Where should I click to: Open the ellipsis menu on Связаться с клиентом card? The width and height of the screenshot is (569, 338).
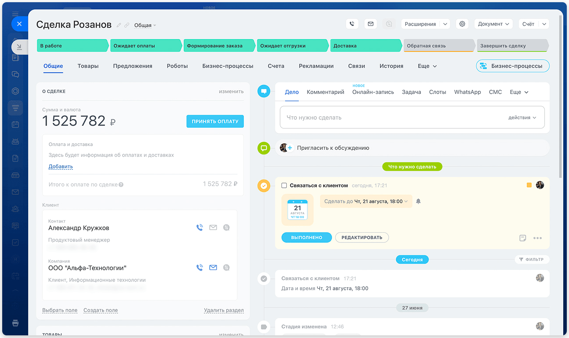coord(538,238)
